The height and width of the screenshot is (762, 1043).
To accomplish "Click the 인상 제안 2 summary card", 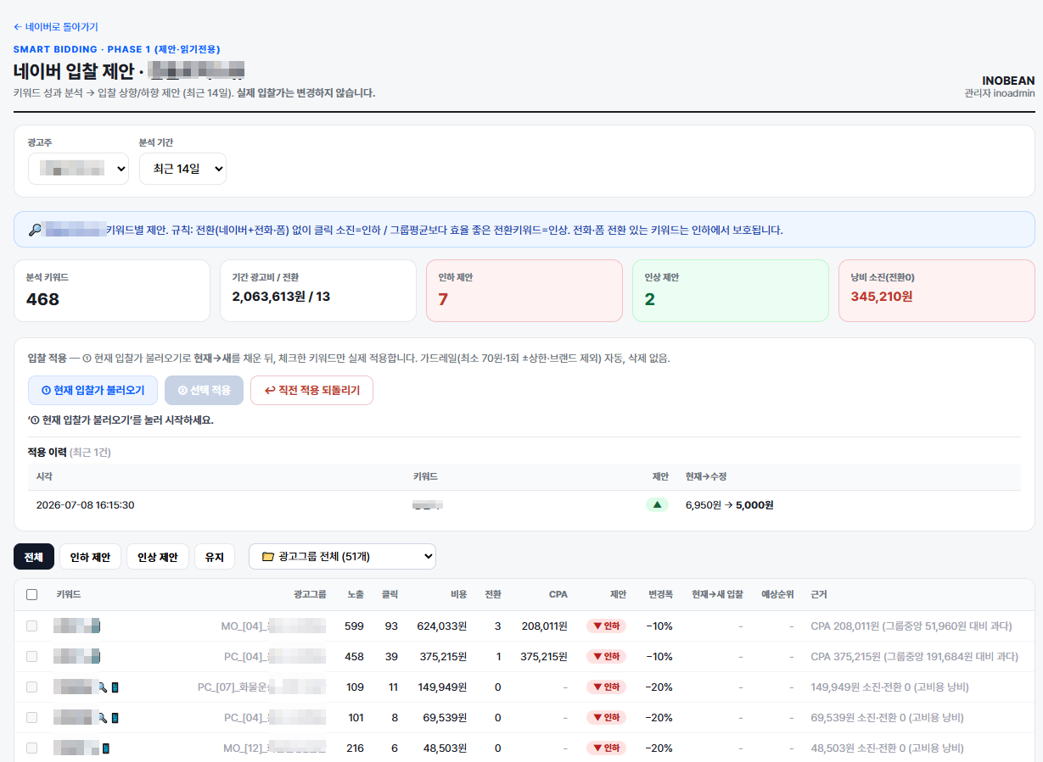I will coord(731,291).
